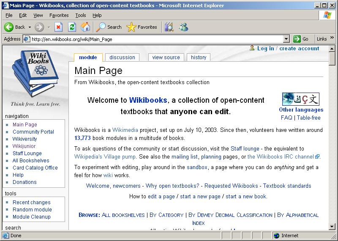Click the vertical scrollbar down arrow
The width and height of the screenshot is (338, 241).
click(332, 226)
